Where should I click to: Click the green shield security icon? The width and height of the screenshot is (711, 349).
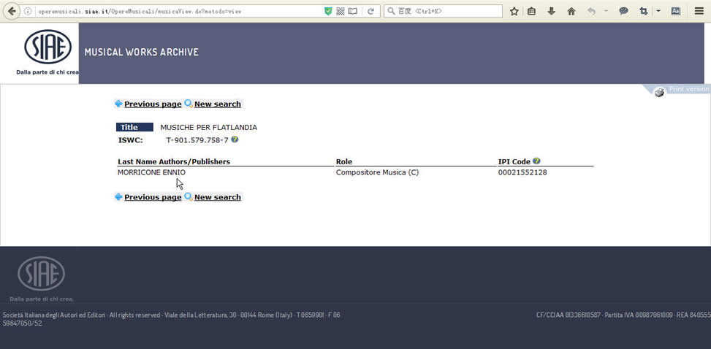click(x=328, y=12)
